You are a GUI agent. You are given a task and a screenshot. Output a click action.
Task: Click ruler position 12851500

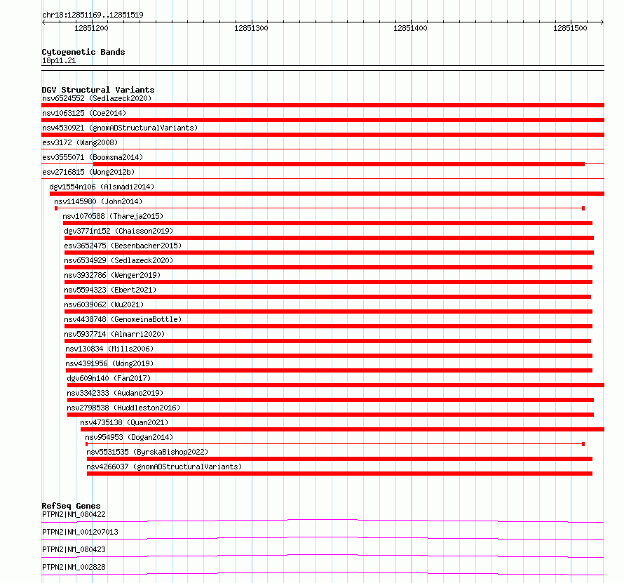click(x=570, y=28)
